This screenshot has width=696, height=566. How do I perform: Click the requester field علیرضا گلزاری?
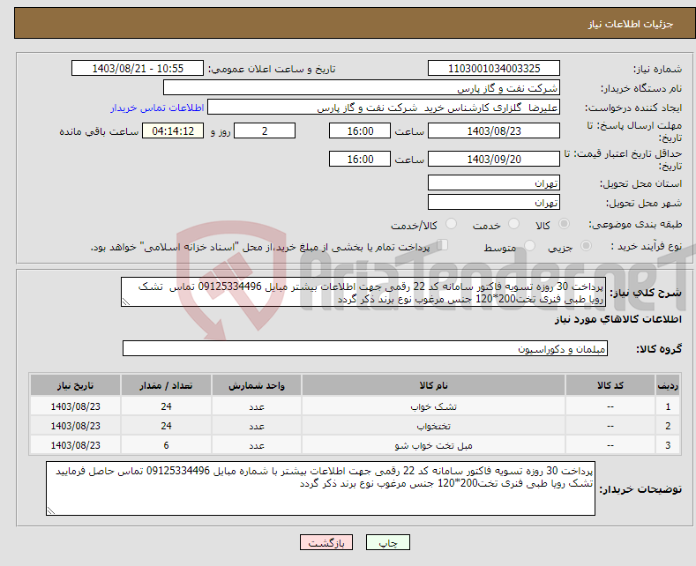tap(384, 108)
